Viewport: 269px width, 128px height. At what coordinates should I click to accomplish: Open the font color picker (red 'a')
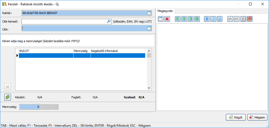250,19
